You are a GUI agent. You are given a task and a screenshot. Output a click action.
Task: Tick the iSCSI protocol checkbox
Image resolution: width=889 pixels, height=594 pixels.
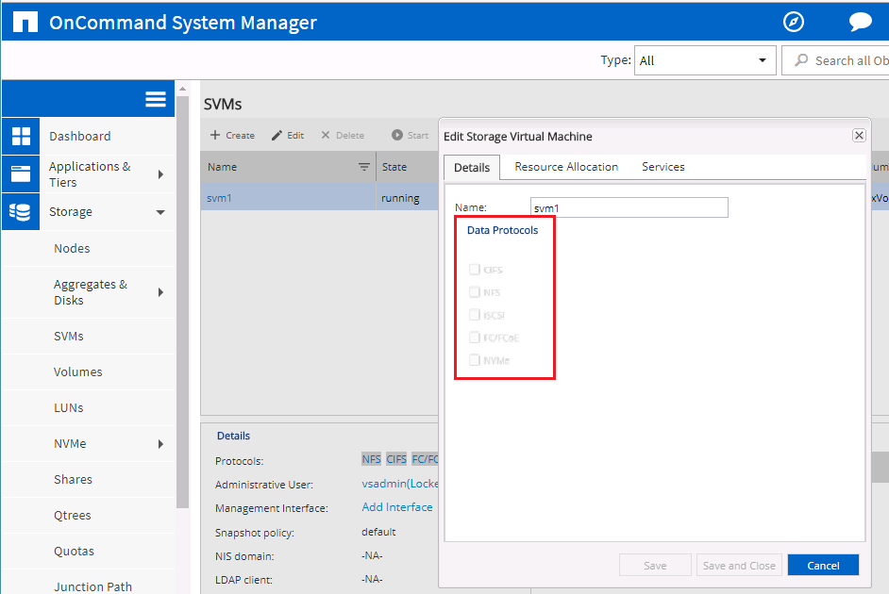coord(475,315)
